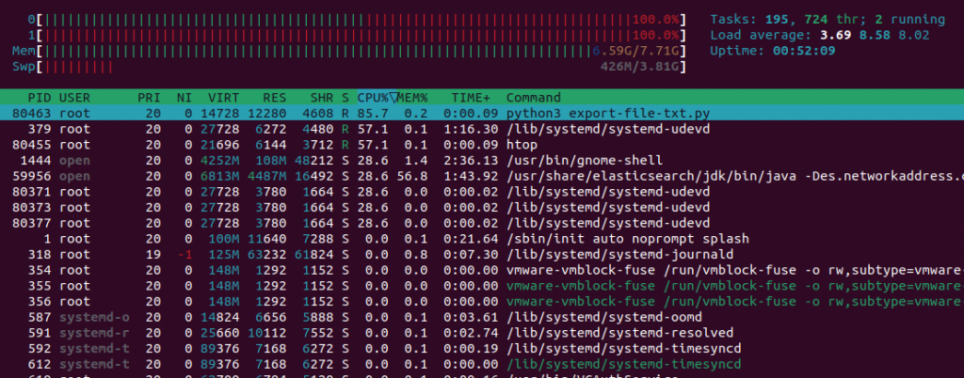Click the 61824 SHR value

pyautogui.click(x=314, y=254)
